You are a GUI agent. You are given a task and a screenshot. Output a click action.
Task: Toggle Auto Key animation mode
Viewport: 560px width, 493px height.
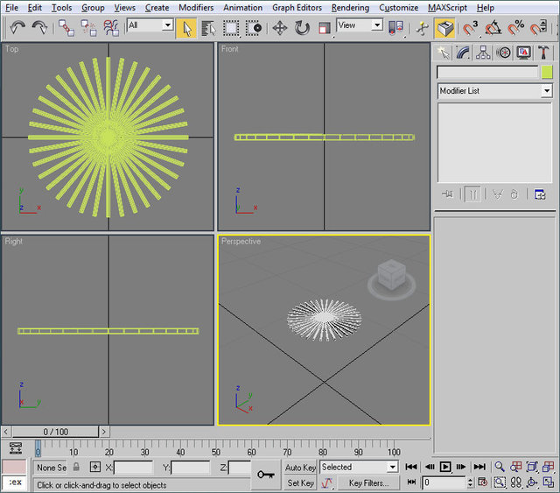(x=300, y=468)
